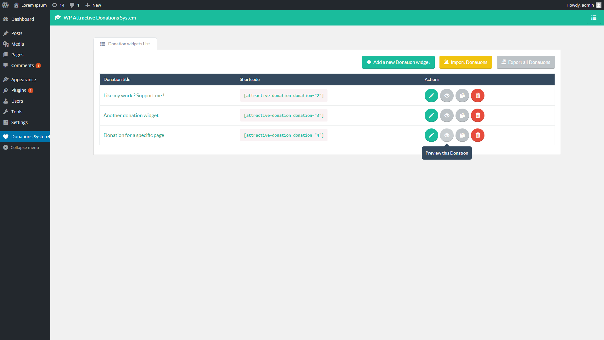Duplicate the 'Another donation widget' entry
The height and width of the screenshot is (340, 604).
pyautogui.click(x=462, y=115)
